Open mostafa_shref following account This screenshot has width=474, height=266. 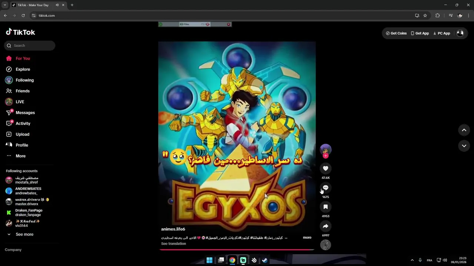point(27,180)
